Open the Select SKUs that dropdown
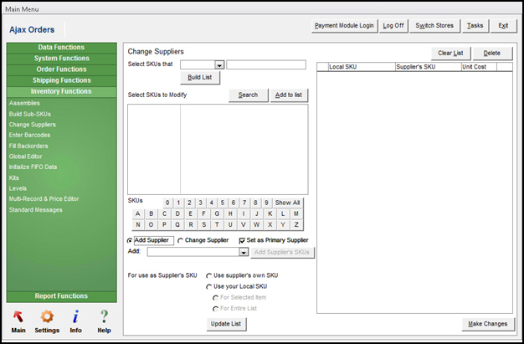524x344 pixels. coord(219,64)
